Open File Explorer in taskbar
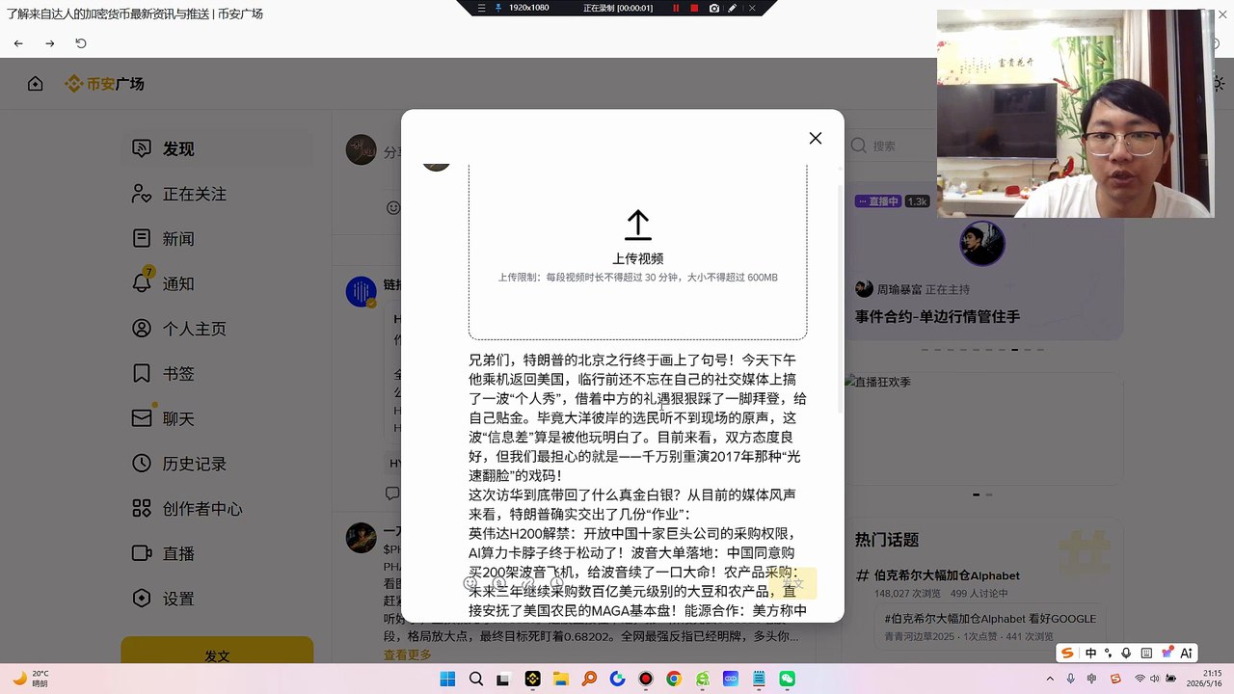 (x=560, y=679)
